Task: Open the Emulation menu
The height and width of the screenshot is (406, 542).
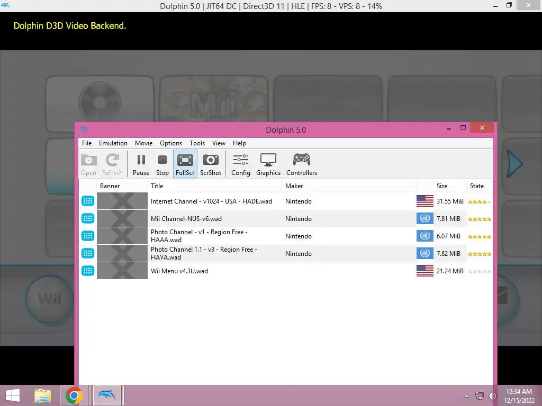Action: 113,143
